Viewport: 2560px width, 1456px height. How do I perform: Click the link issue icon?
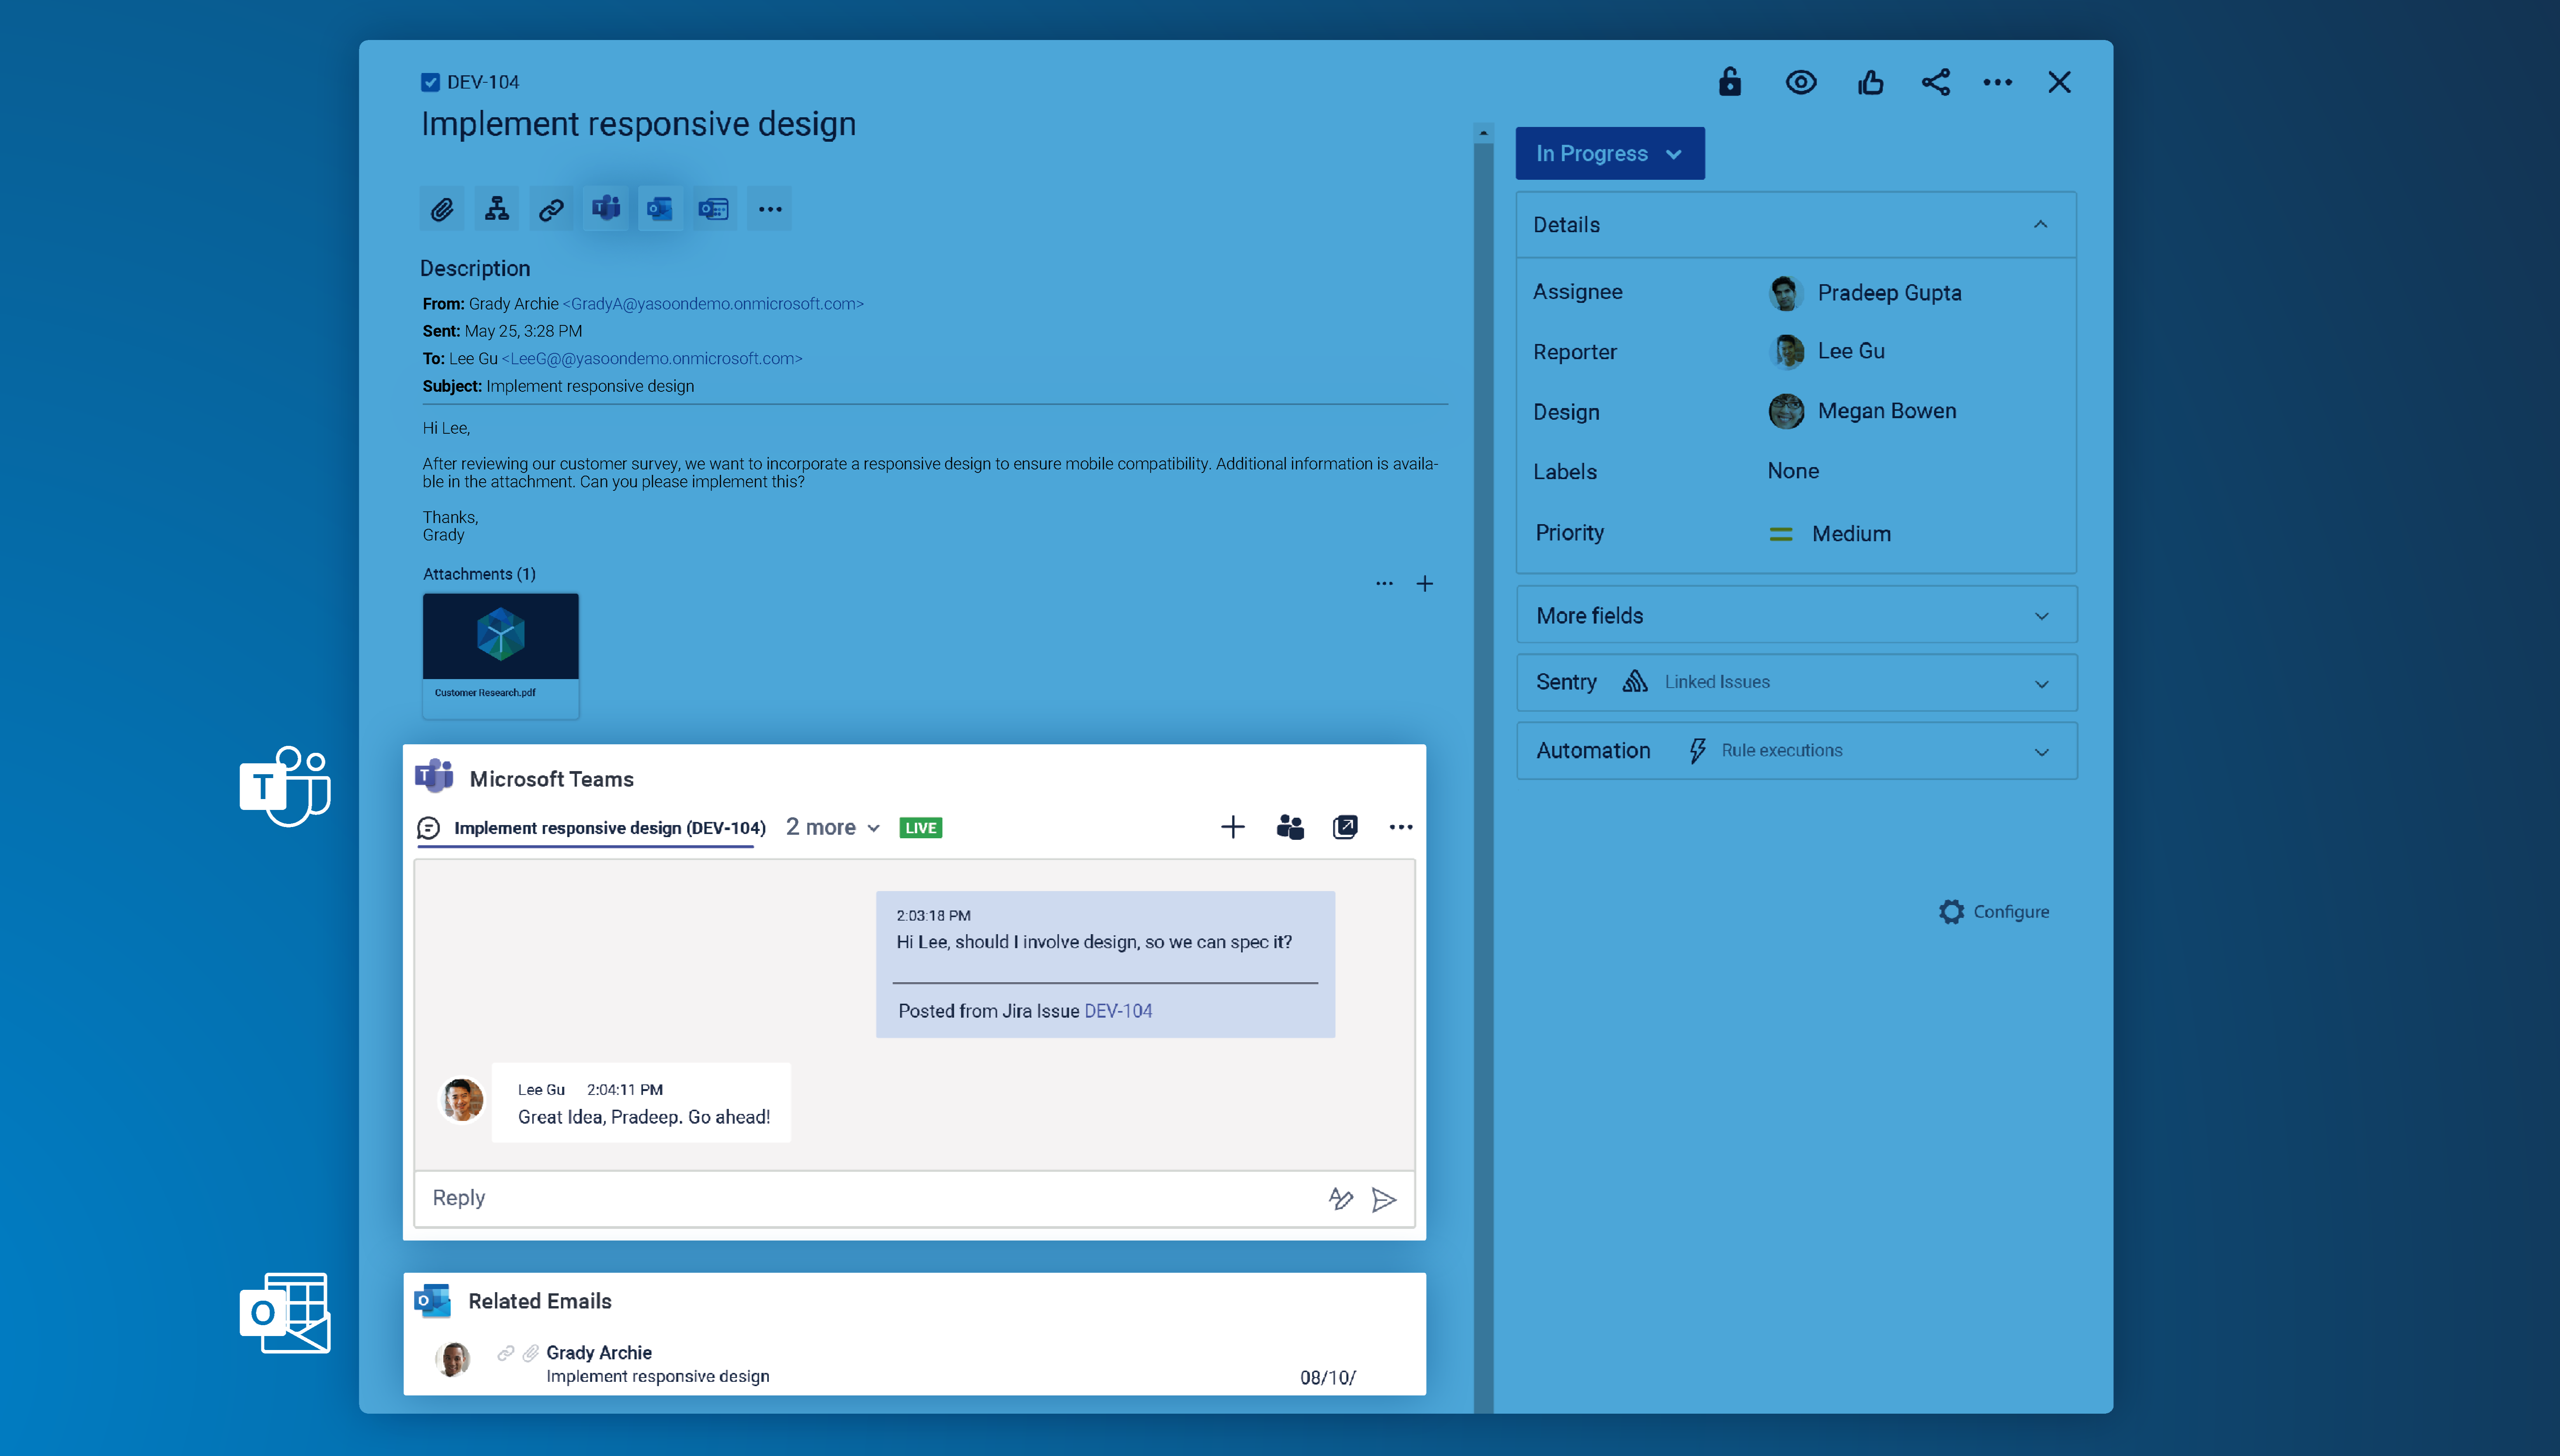pos(551,209)
